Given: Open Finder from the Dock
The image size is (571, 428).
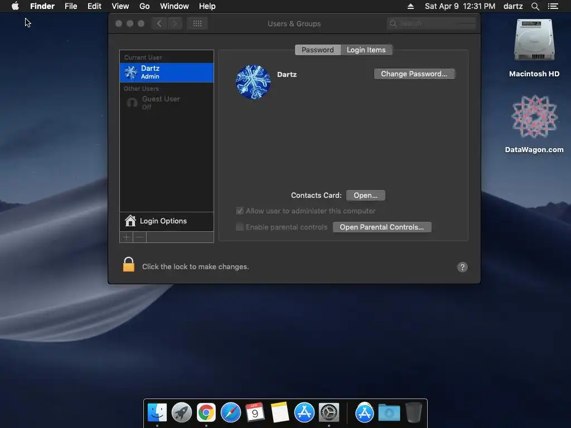Looking at the screenshot, I should tap(157, 413).
